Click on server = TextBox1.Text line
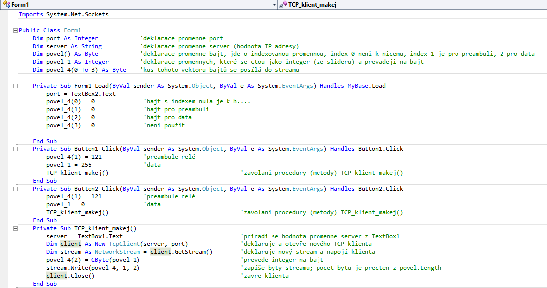 84,236
